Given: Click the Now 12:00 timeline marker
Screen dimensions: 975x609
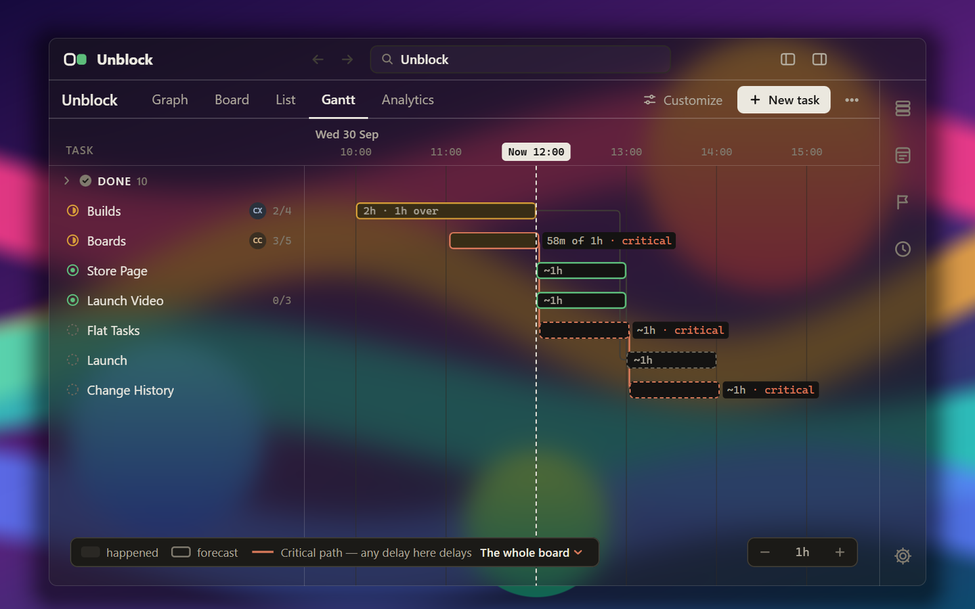Looking at the screenshot, I should [x=536, y=152].
